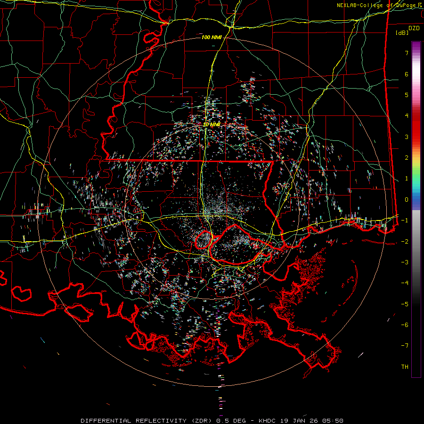This screenshot has width=424, height=424.
Task: Click the 2 tick label on the scale
Action: pos(407,158)
